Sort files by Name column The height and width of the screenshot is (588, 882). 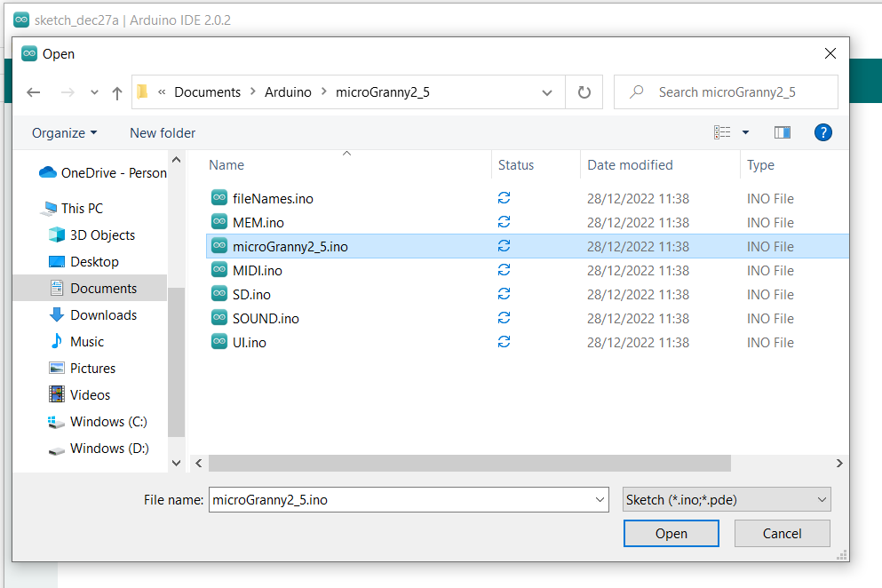point(226,165)
